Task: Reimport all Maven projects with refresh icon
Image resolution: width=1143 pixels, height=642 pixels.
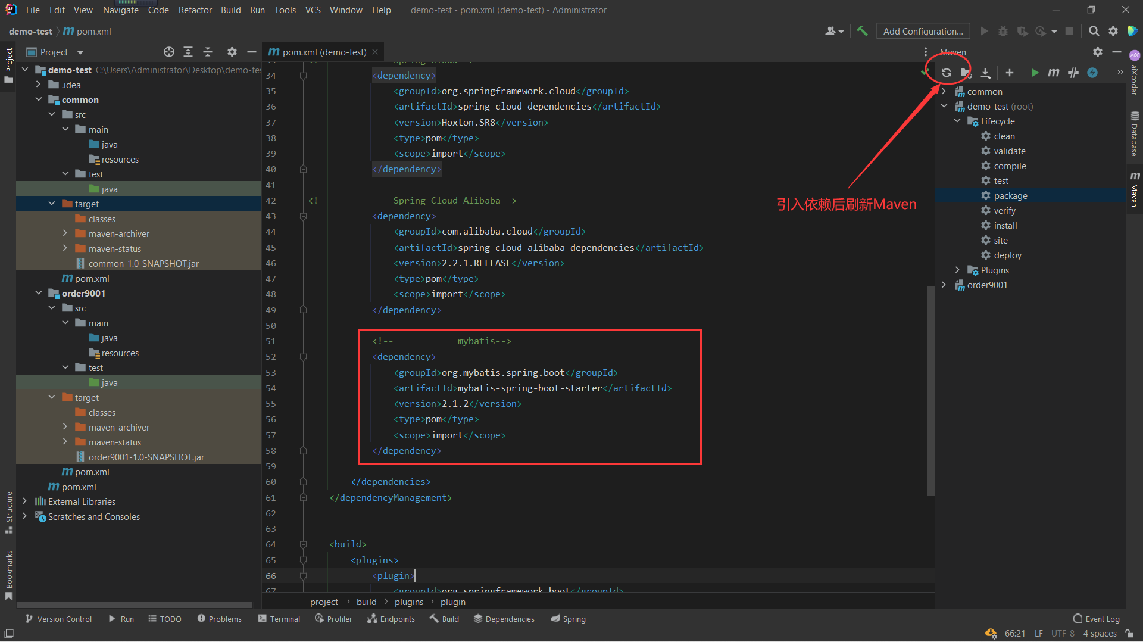Action: coord(947,73)
